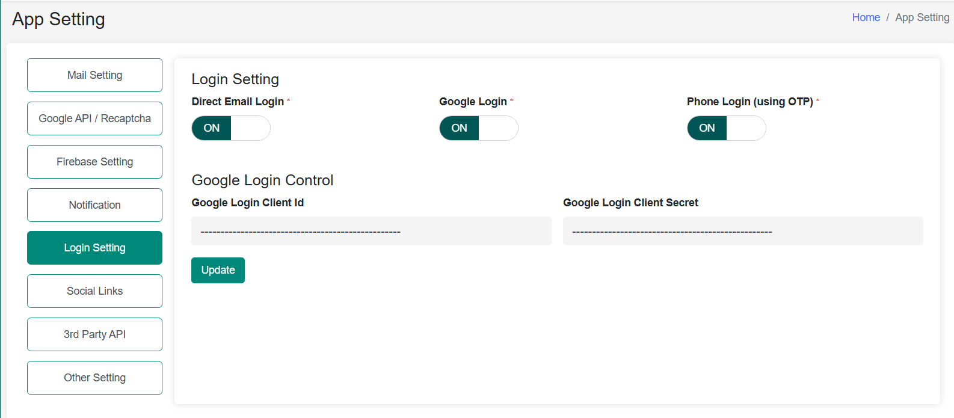The width and height of the screenshot is (954, 418).
Task: Click the Google Login Client Id field
Action: click(371, 231)
